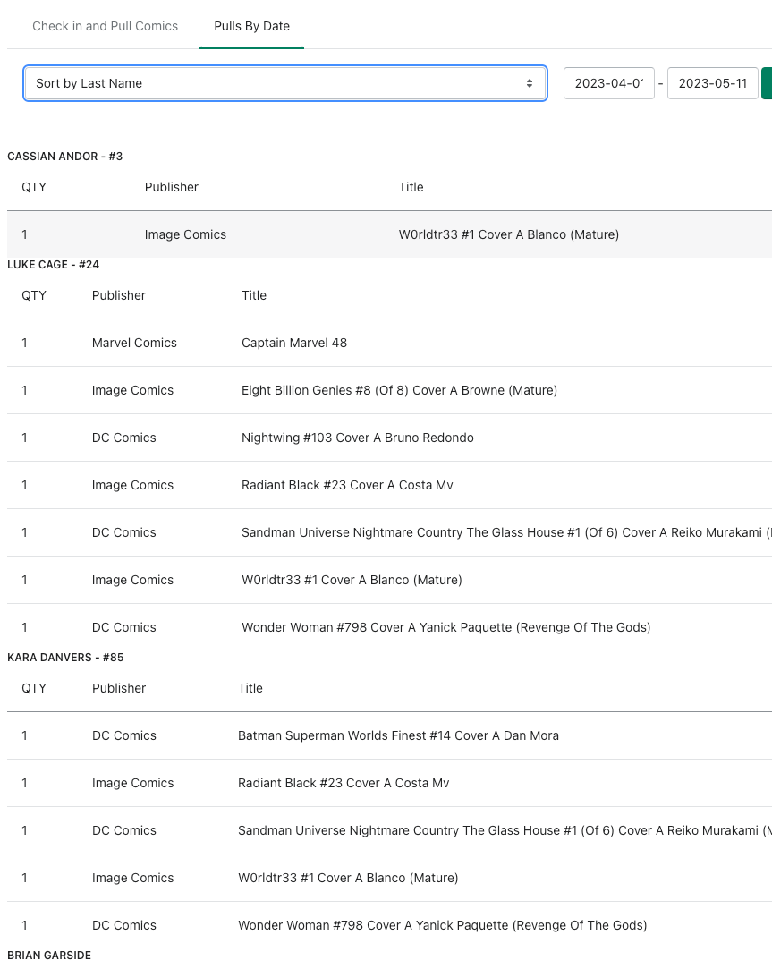Click Title column header in Cassian Andor table
Screen dimensions: 772x969
point(411,187)
